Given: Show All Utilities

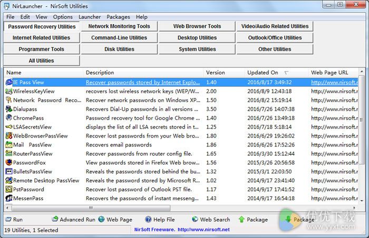Looking at the screenshot, I should 42,61.
